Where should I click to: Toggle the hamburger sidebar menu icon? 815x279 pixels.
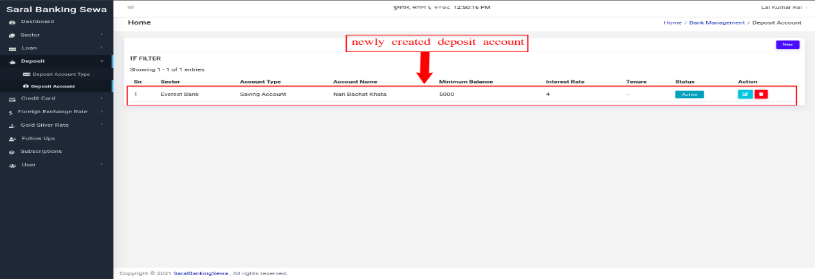pyautogui.click(x=131, y=7)
